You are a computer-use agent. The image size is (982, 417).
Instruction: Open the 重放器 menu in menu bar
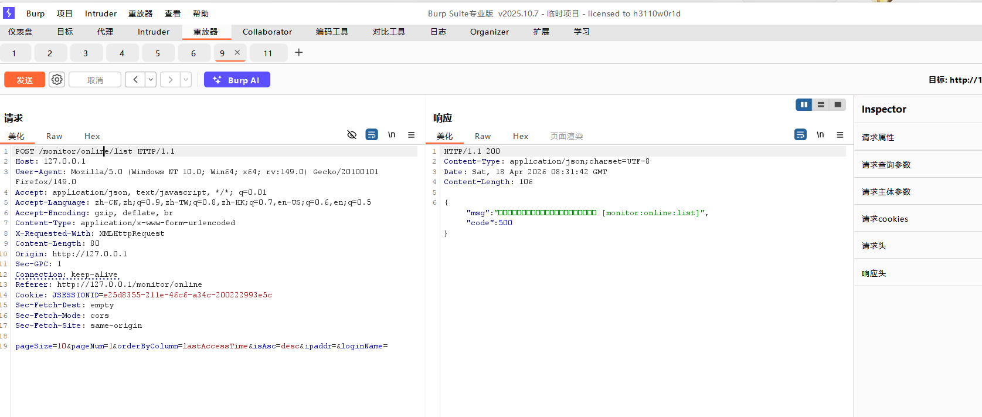(141, 13)
